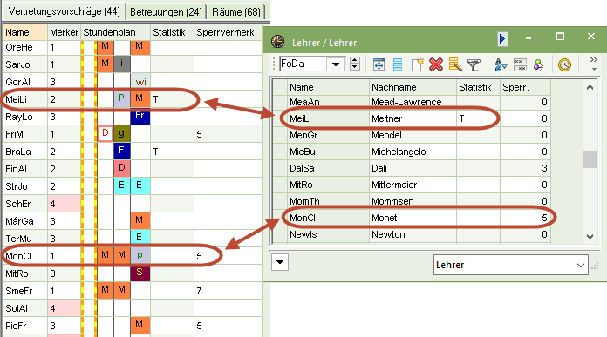Viewport: 607px width, 337px height.
Task: Expand the bottom-left arrow button
Action: [x=280, y=262]
